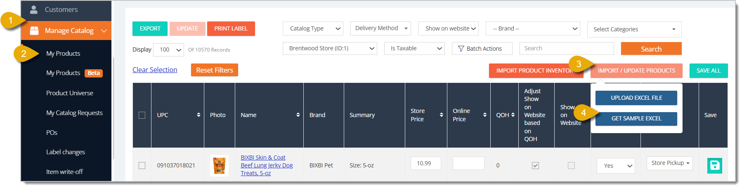Image resolution: width=742 pixels, height=188 pixels.
Task: Open Item write-off in the sidebar
Action: 64,172
